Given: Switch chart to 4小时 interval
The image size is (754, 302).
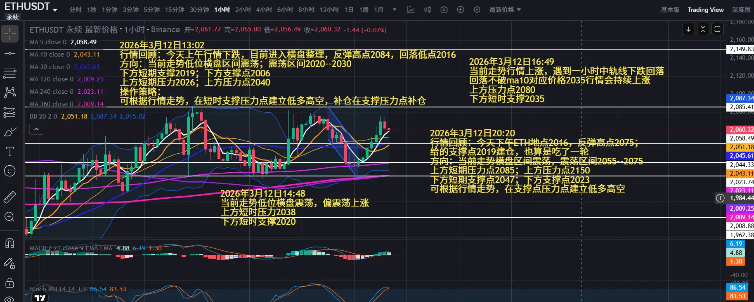Looking at the screenshot, I should 264,10.
